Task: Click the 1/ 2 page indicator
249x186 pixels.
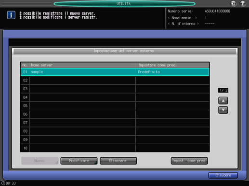Action: [x=223, y=90]
